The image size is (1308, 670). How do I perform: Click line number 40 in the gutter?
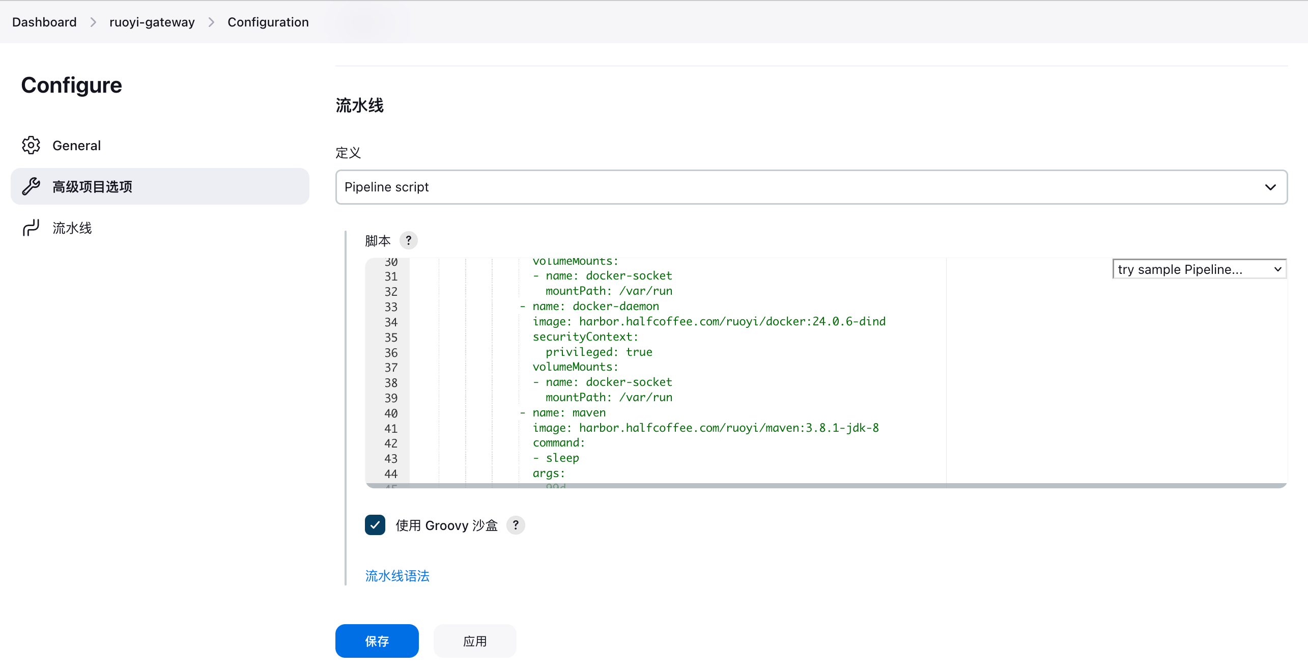[390, 413]
